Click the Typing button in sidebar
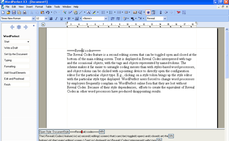Viewport: 229px width, 141px height. (17, 60)
